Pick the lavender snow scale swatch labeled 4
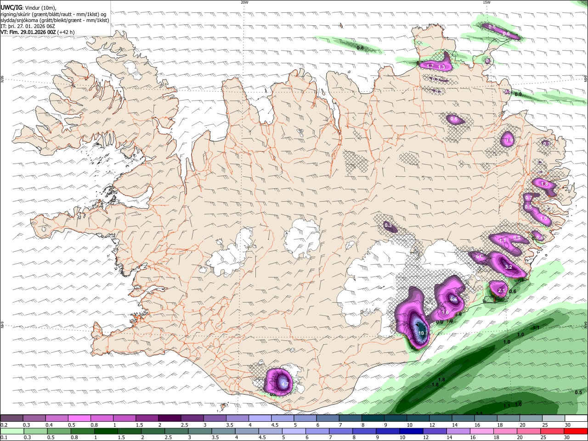 click(260, 418)
